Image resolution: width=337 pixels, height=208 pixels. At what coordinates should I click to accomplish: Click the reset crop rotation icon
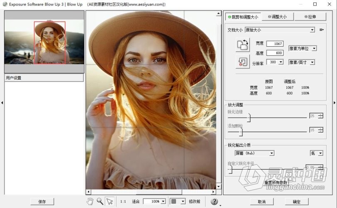coord(243,62)
